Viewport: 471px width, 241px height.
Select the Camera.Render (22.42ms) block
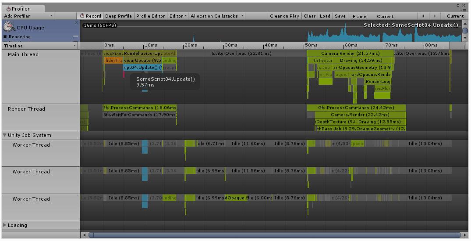tap(360, 115)
